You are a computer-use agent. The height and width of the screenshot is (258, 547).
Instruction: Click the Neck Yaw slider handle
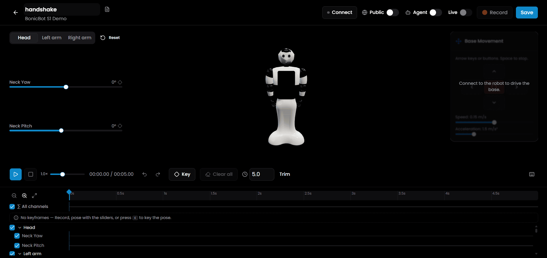(x=66, y=87)
